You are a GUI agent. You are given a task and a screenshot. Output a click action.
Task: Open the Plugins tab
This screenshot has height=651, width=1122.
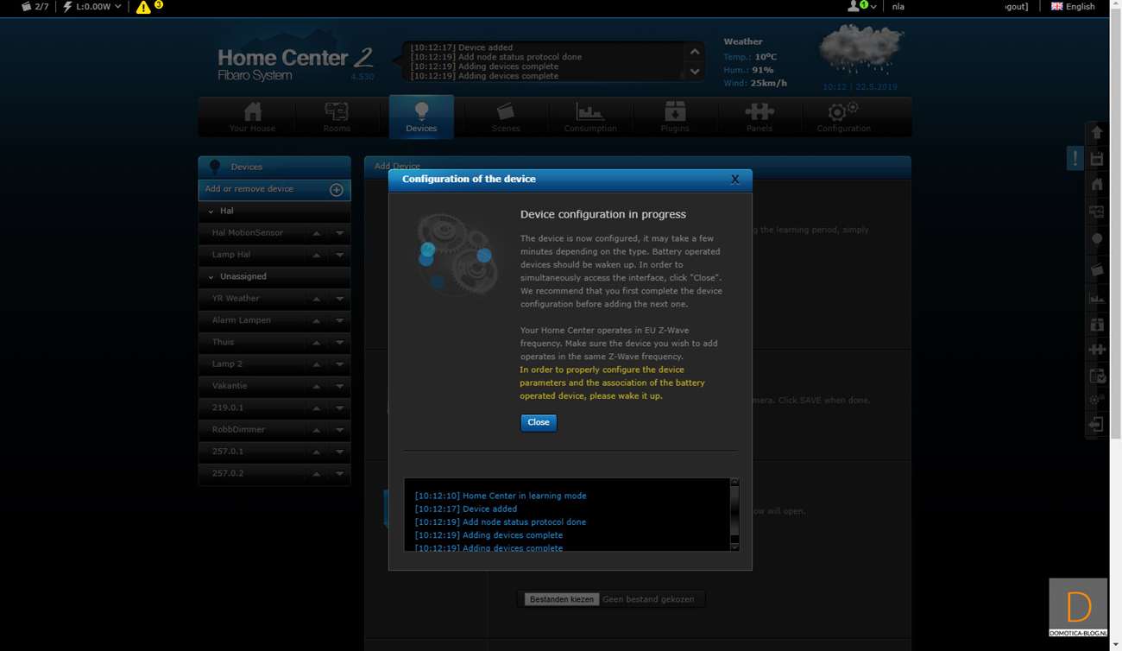coord(675,117)
